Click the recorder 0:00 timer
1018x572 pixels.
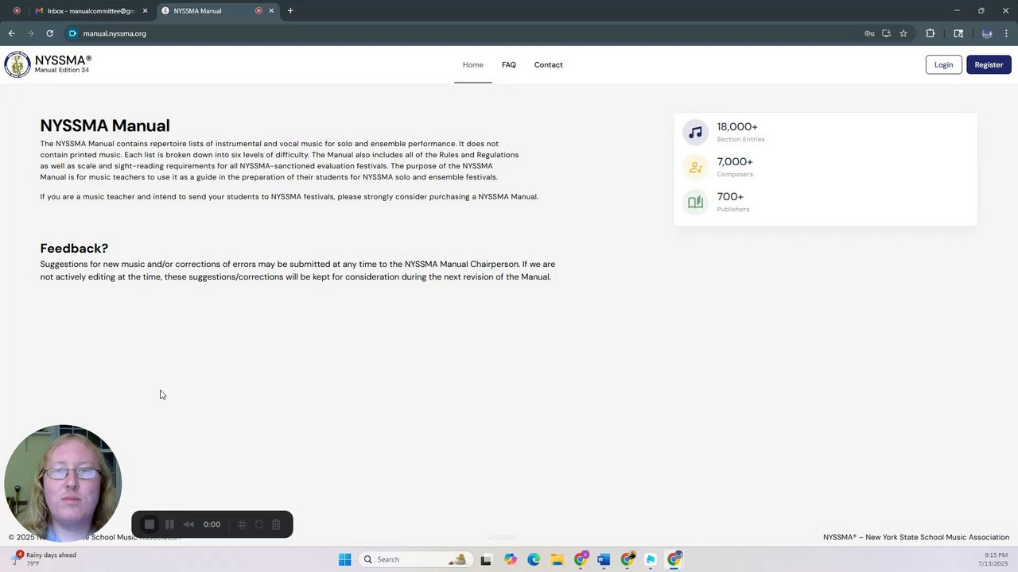coord(212,524)
